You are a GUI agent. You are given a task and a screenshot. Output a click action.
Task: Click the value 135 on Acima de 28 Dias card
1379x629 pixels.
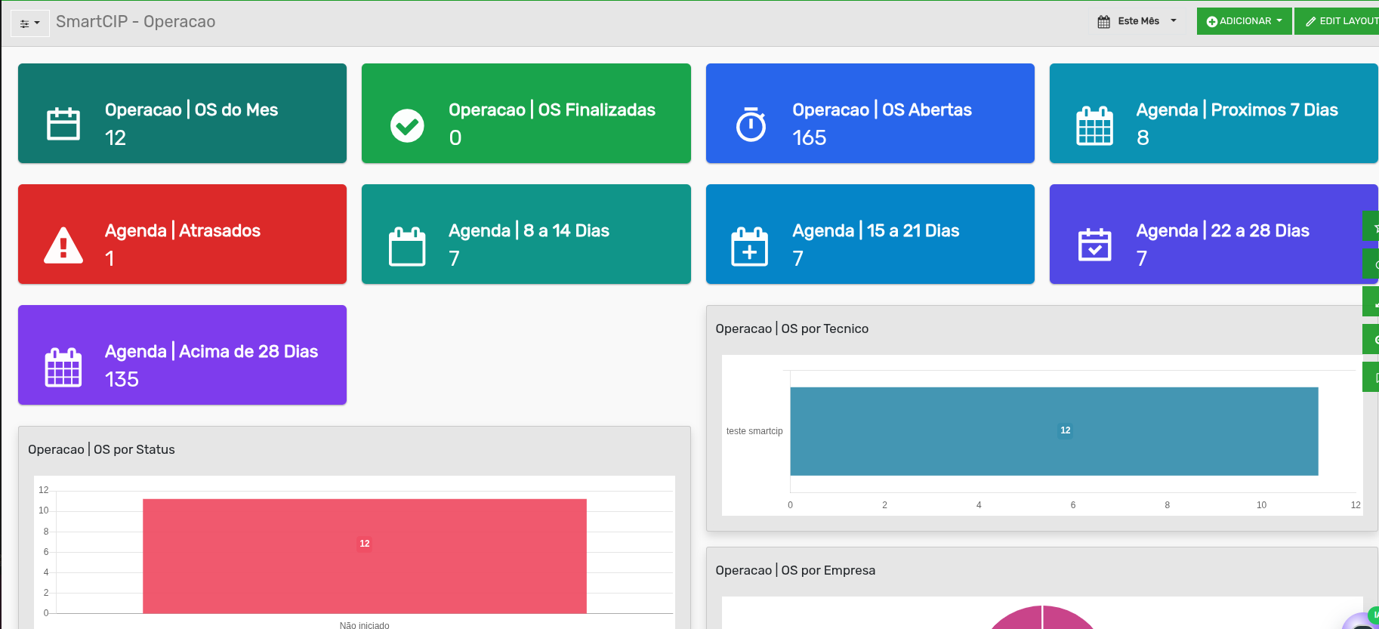122,380
